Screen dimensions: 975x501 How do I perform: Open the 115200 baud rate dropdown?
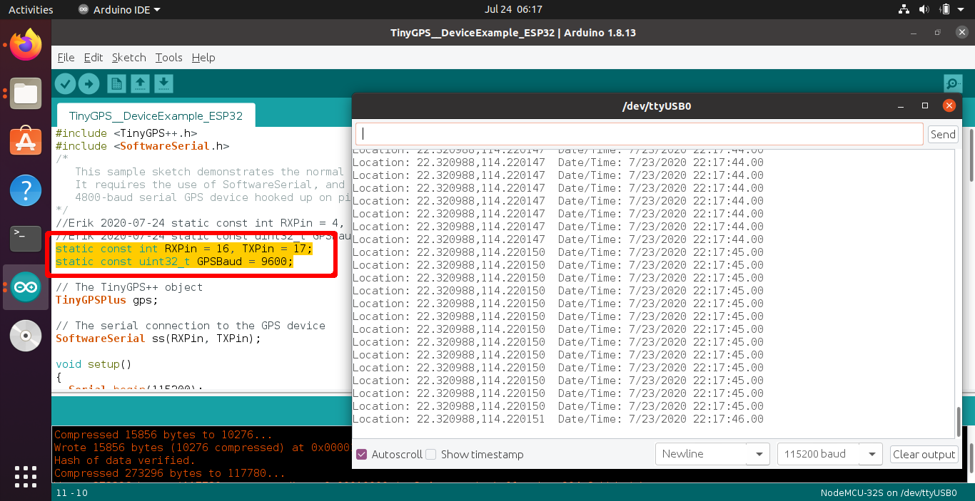pyautogui.click(x=829, y=454)
